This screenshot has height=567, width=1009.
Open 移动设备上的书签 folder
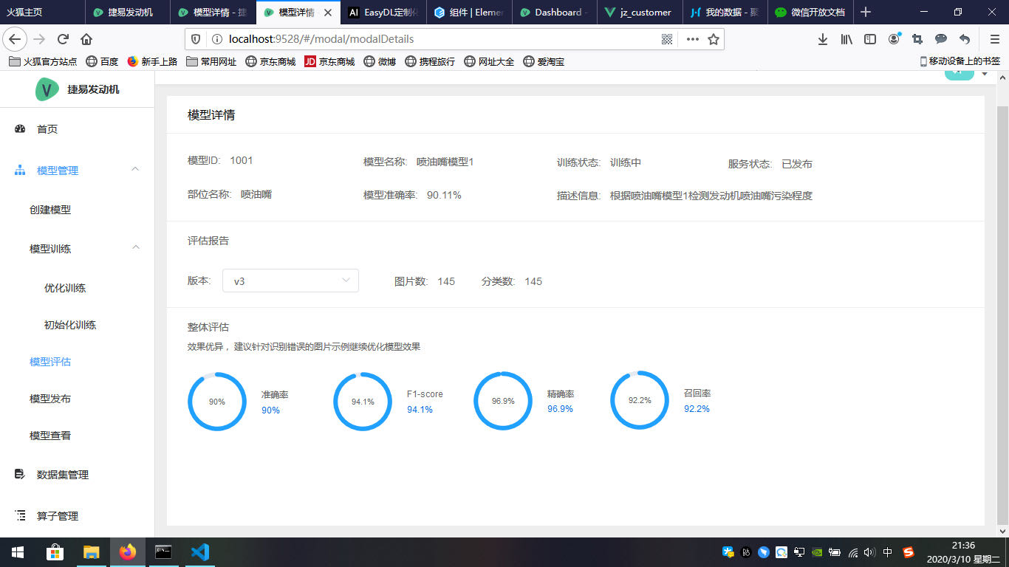pos(960,61)
